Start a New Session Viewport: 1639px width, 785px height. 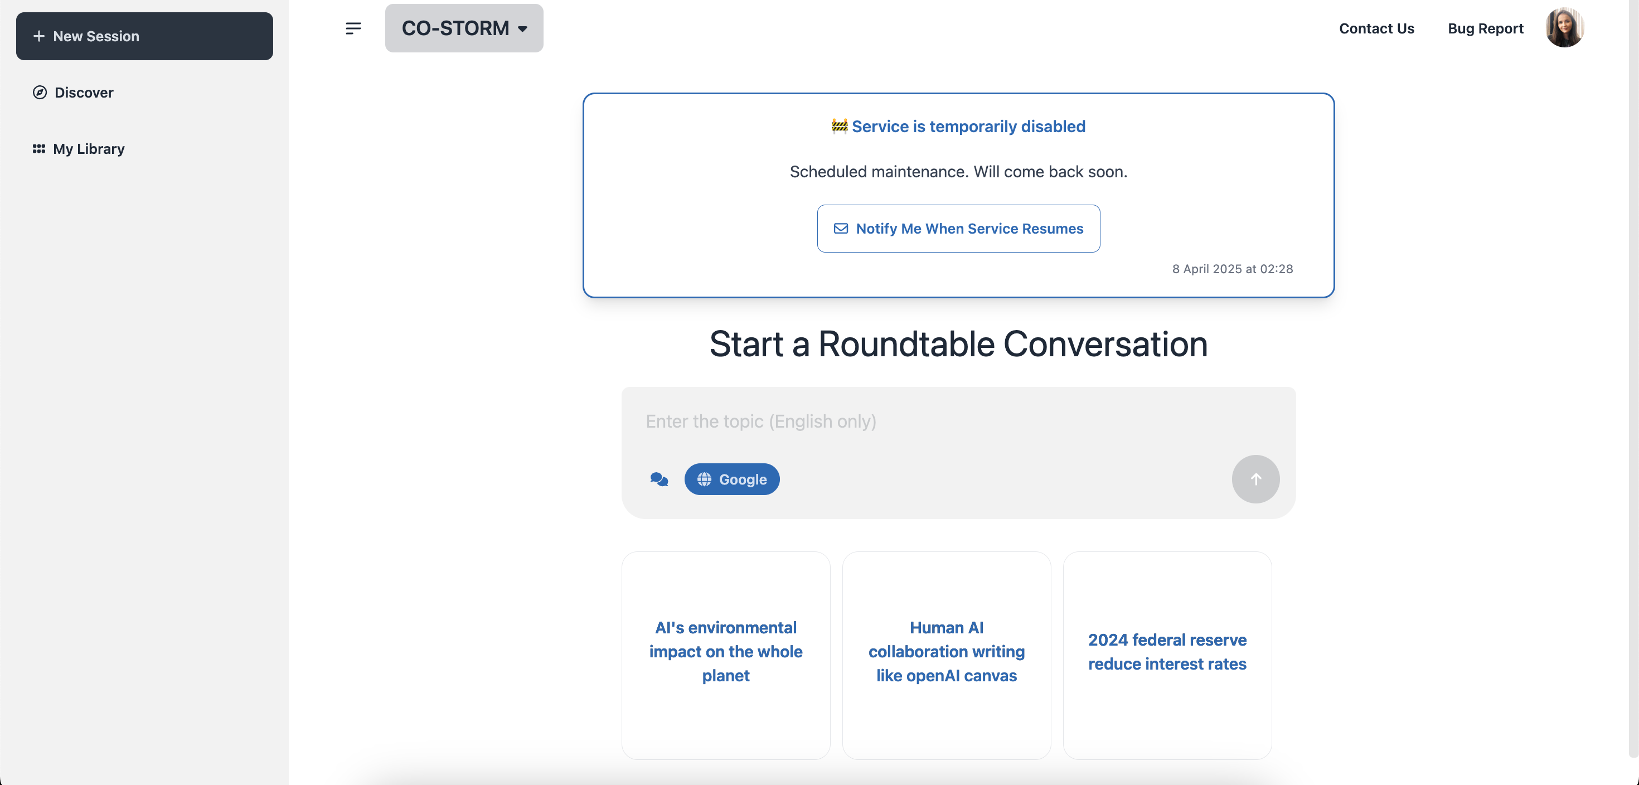click(x=144, y=36)
